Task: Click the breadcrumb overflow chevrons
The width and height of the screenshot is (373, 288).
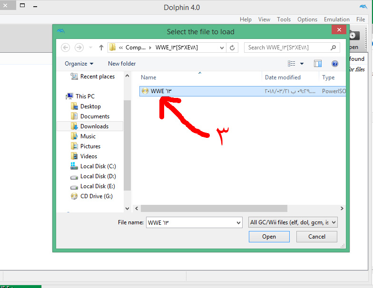Action: coord(121,48)
